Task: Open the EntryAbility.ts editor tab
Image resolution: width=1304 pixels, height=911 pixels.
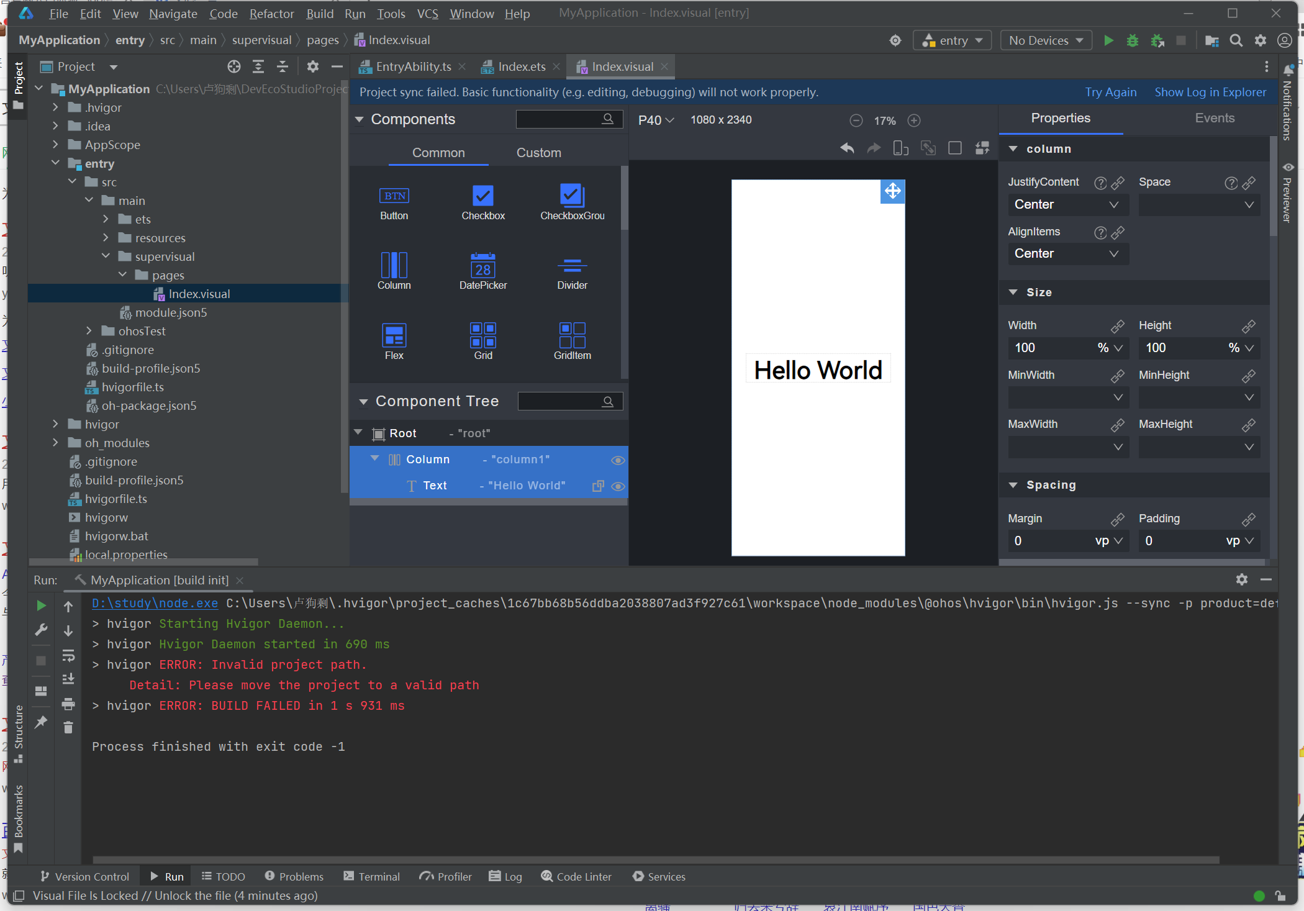Action: 414,66
